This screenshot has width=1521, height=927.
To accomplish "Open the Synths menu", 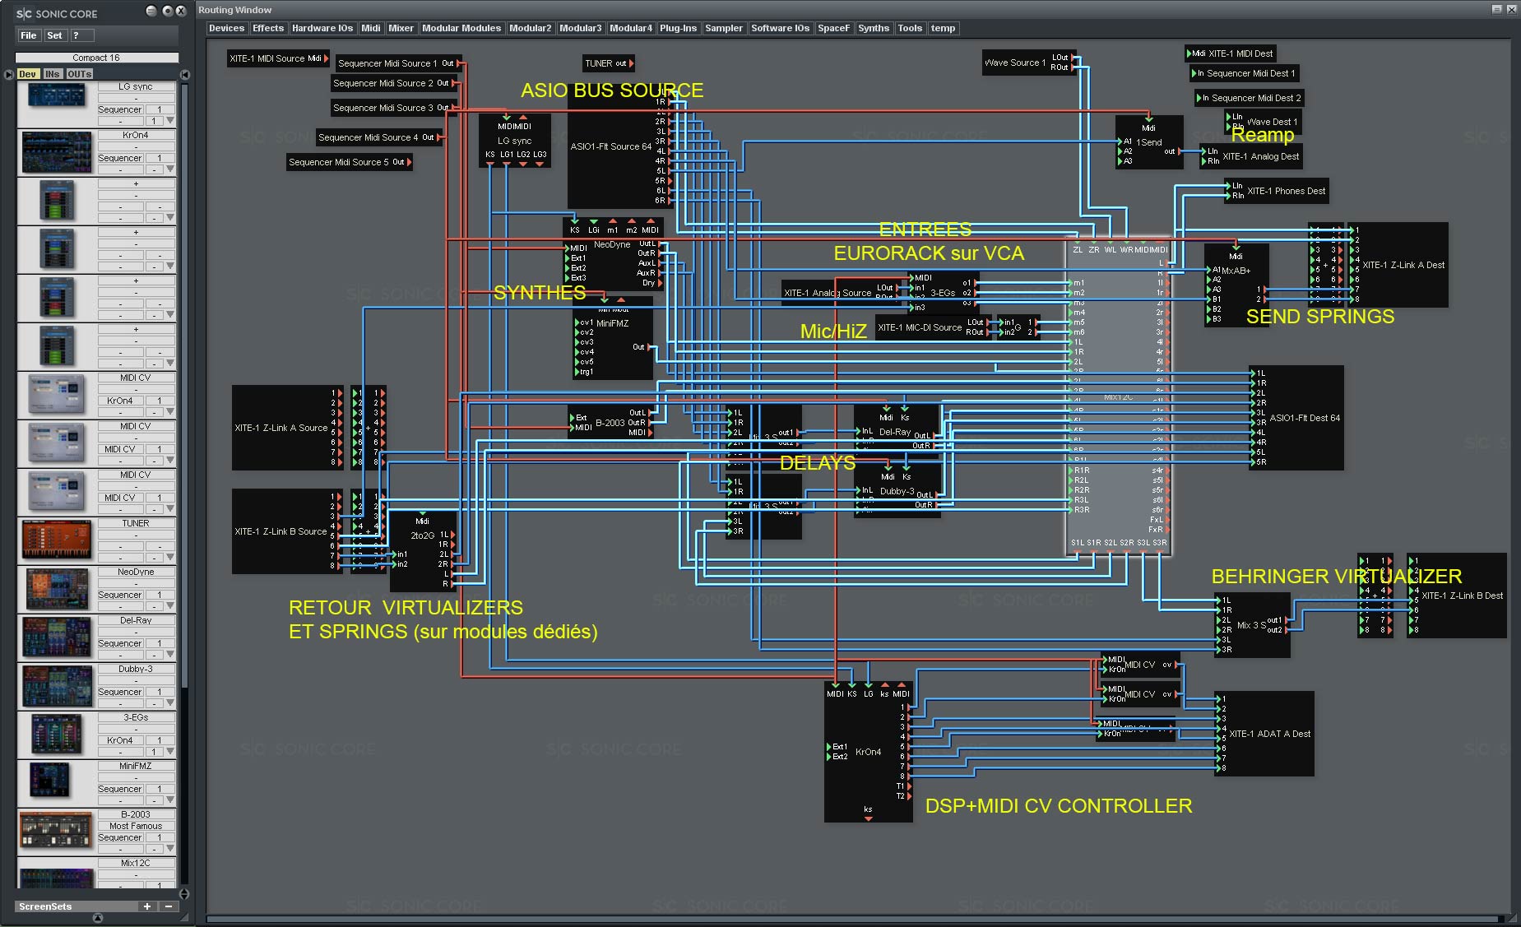I will pos(873,28).
